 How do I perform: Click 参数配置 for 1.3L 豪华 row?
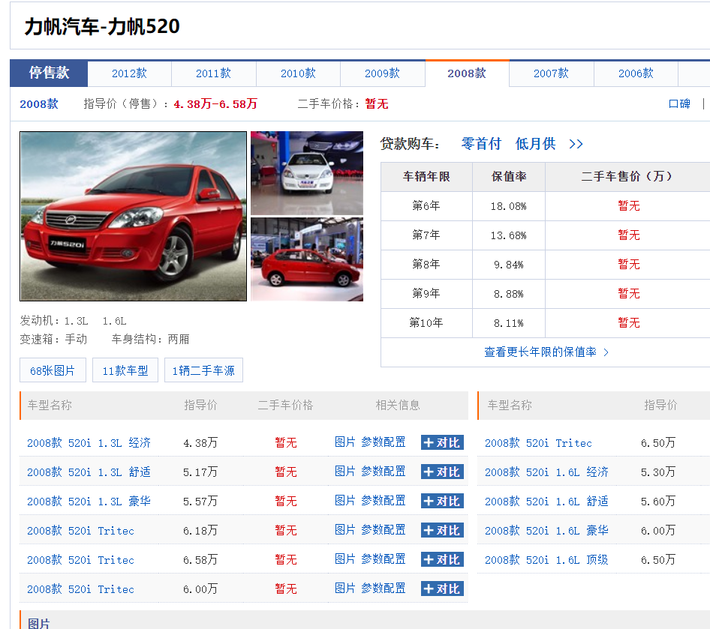pyautogui.click(x=383, y=501)
